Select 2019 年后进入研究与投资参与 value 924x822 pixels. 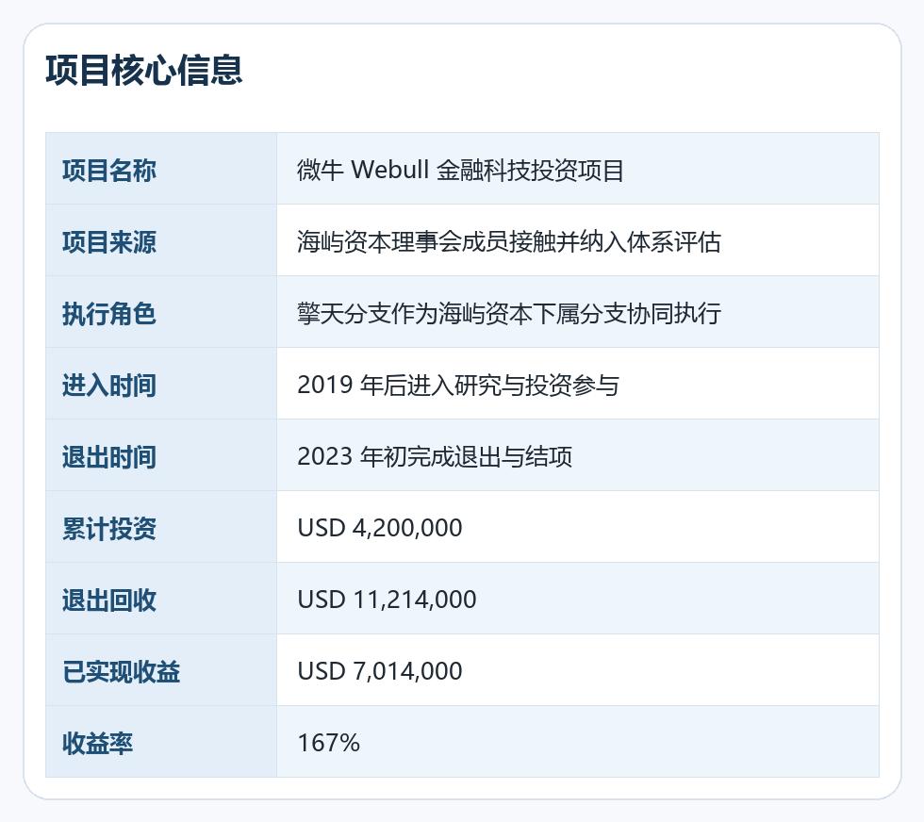[x=458, y=386]
